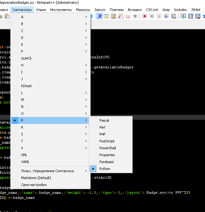Open folder as workspace icon

click(128, 16)
